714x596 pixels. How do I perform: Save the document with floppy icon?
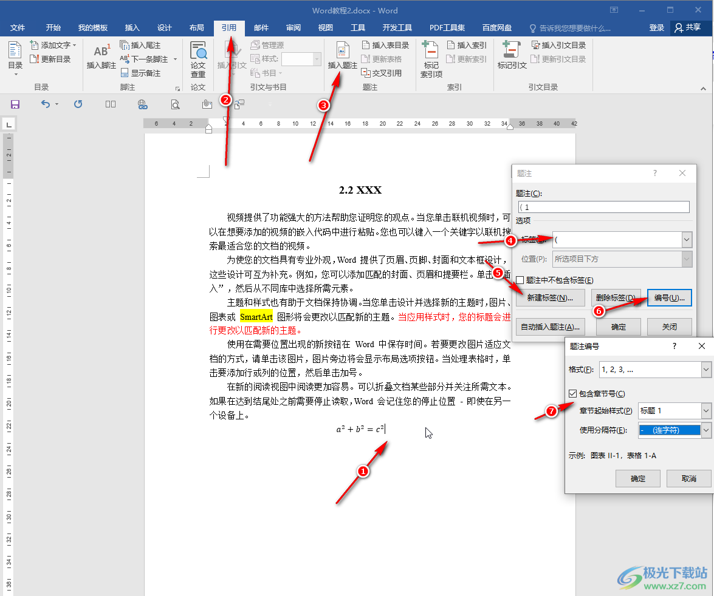click(x=15, y=104)
